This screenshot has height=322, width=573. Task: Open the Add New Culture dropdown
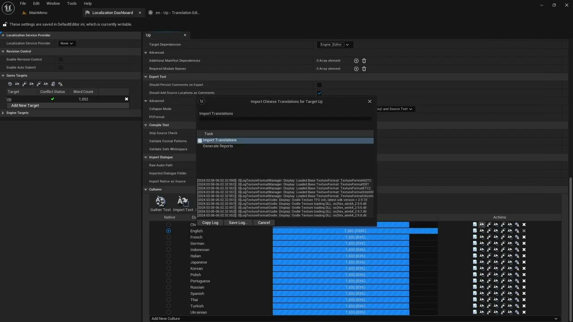click(x=355, y=318)
